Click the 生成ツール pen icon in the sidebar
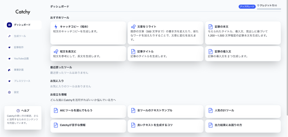 click(9, 36)
